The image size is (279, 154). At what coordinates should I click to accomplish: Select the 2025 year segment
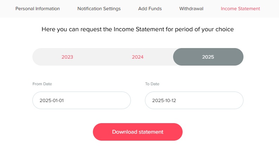tap(208, 57)
